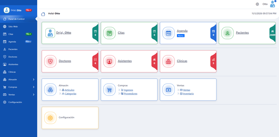Image resolution: width=279 pixels, height=137 pixels.
Task: Click the Ventas money icon in sidebar
Action: (x=5, y=95)
